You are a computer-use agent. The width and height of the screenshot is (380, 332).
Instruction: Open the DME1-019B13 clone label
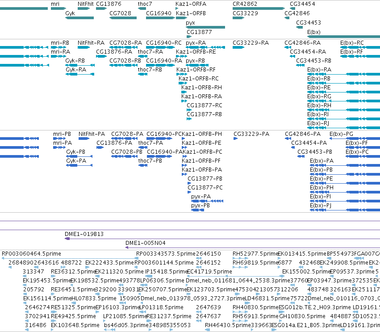(84, 234)
